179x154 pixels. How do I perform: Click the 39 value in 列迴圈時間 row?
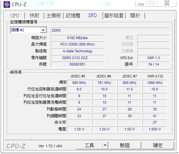[x=130, y=116]
